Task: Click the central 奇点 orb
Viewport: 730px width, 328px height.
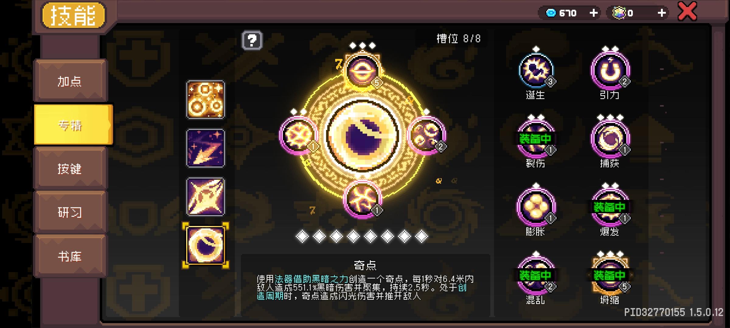Action: pyautogui.click(x=362, y=135)
